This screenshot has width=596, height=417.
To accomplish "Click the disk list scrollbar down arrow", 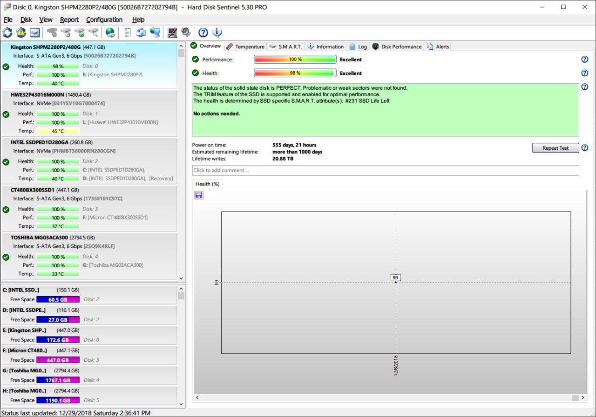I will point(181,278).
